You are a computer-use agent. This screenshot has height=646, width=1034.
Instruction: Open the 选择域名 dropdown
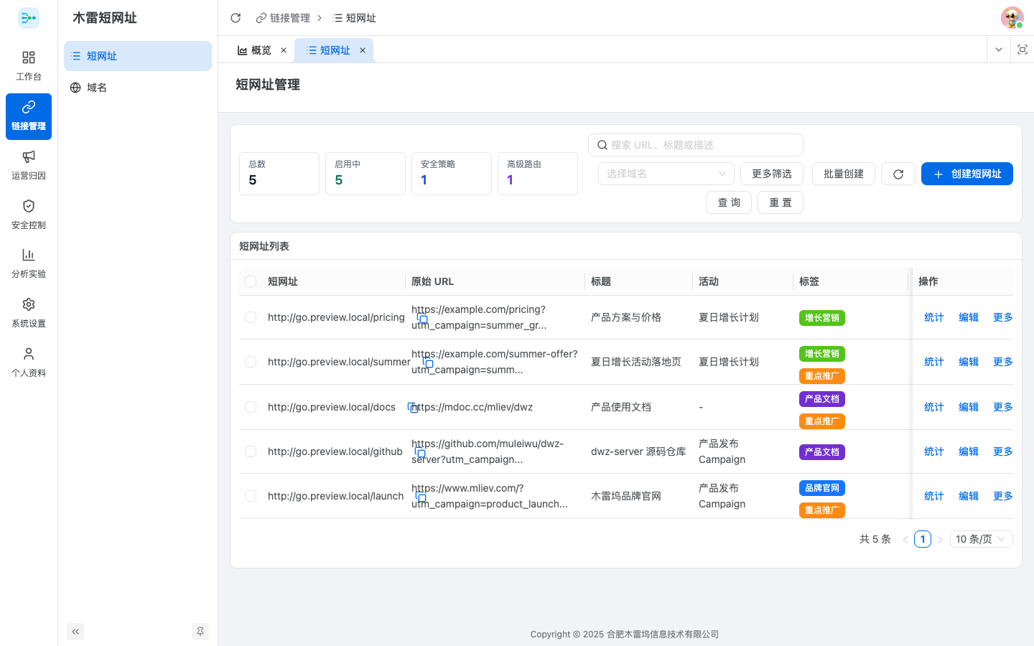coord(666,174)
